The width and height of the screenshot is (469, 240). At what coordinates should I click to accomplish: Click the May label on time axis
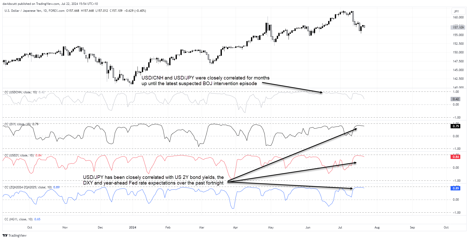[x=271, y=227]
